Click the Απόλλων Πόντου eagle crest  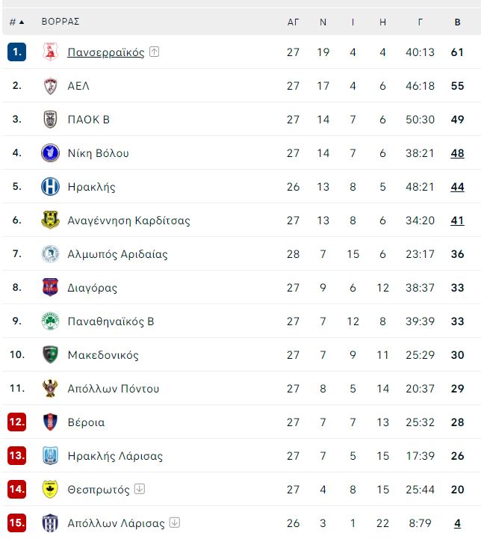coord(50,389)
